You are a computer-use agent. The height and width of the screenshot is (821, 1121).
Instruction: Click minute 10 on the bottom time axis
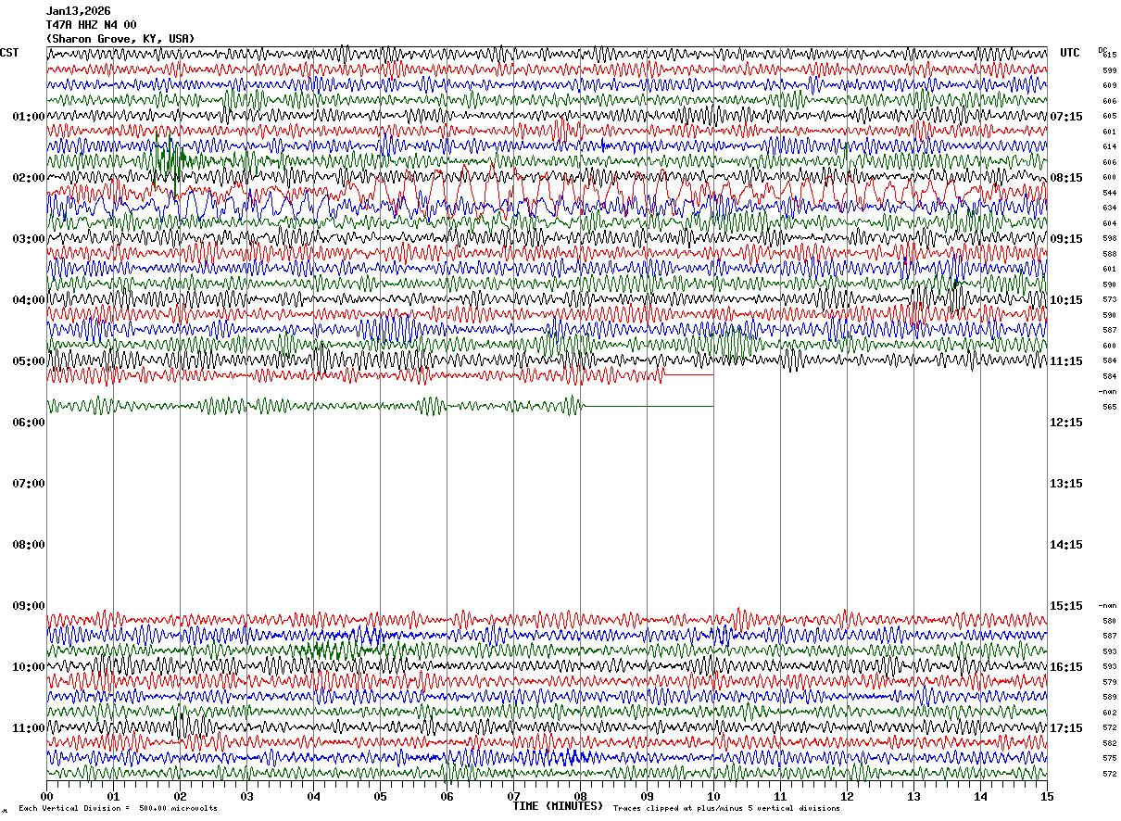pyautogui.click(x=713, y=797)
